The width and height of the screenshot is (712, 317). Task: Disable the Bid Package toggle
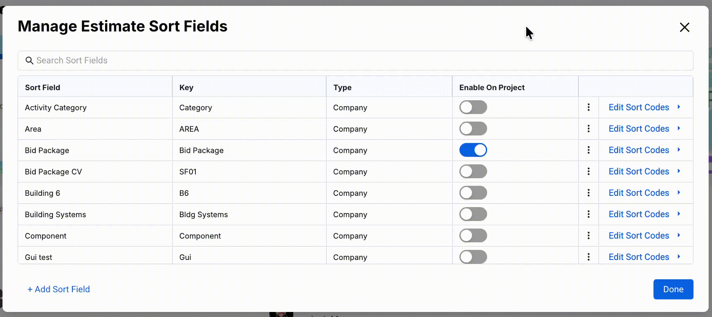tap(473, 150)
